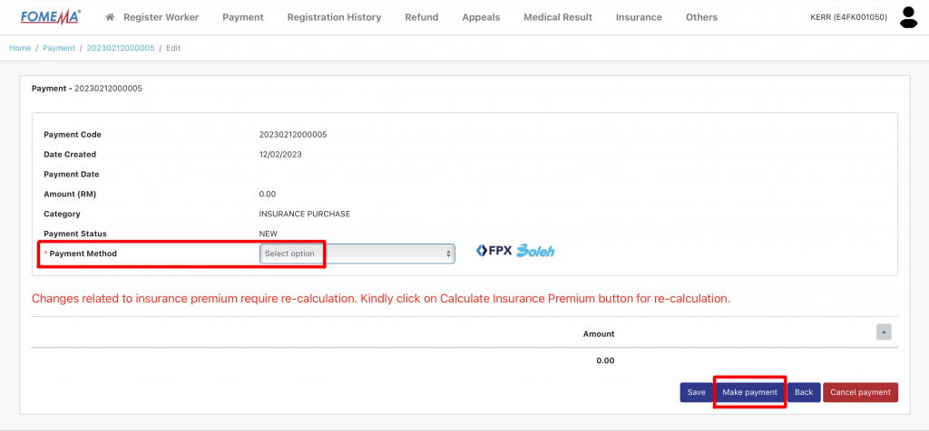Open breadcrumb link 20230212000005
The height and width of the screenshot is (431, 929).
click(x=121, y=48)
